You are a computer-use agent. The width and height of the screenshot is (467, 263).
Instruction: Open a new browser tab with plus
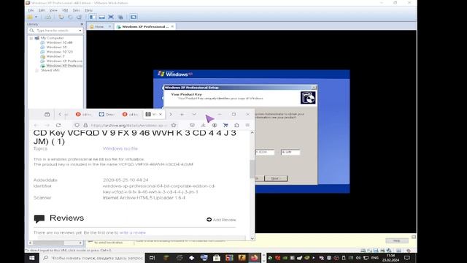pyautogui.click(x=182, y=114)
